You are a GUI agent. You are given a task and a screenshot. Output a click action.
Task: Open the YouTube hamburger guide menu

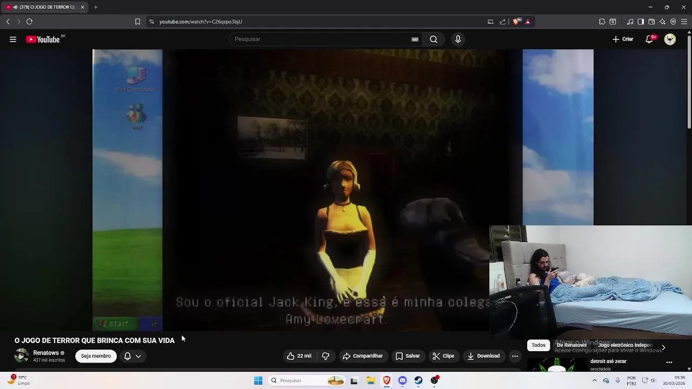pos(13,39)
